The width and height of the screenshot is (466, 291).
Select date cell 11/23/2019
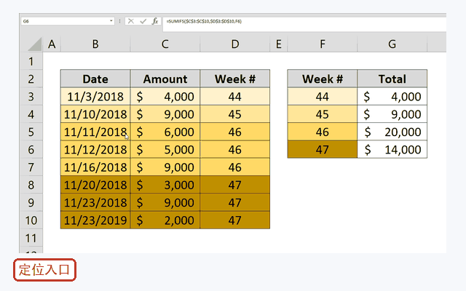pyautogui.click(x=95, y=220)
